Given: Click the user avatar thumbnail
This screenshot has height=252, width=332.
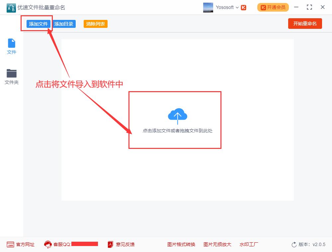Looking at the screenshot, I should pos(208,7).
